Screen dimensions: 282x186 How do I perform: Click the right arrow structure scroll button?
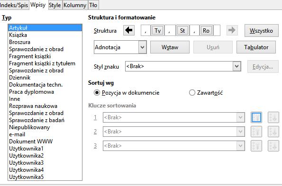pyautogui.click(x=232, y=30)
